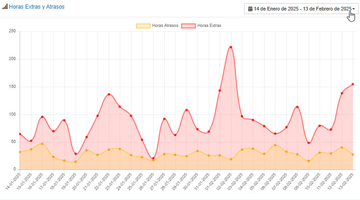Select the Horas Atrasos point on 09-02-2025
The height and width of the screenshot is (200, 360).
(x=308, y=161)
